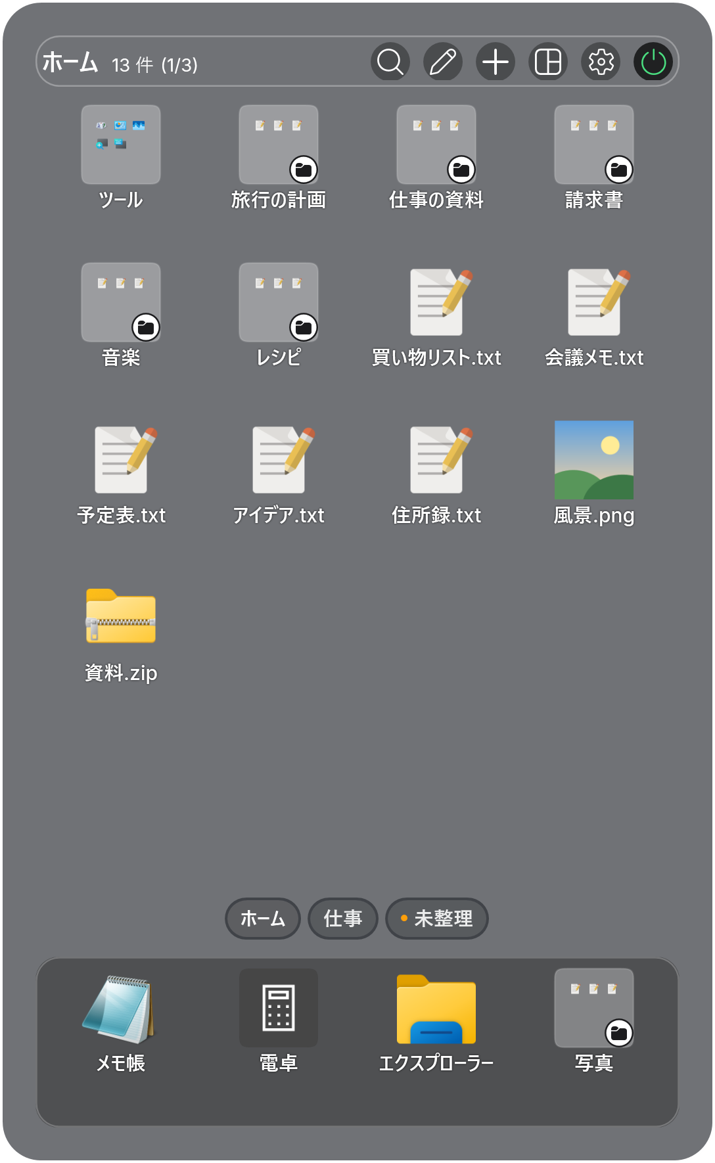This screenshot has height=1163, width=715.
Task: Open the 請求書 folder
Action: click(x=594, y=145)
